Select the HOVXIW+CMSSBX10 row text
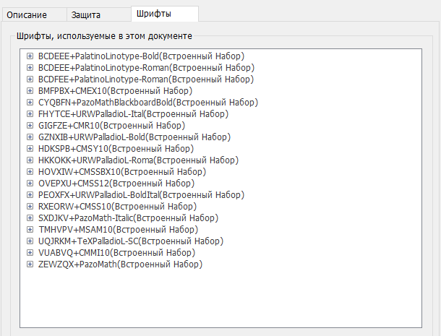Screen dimensions: 441x336 click(x=122, y=172)
